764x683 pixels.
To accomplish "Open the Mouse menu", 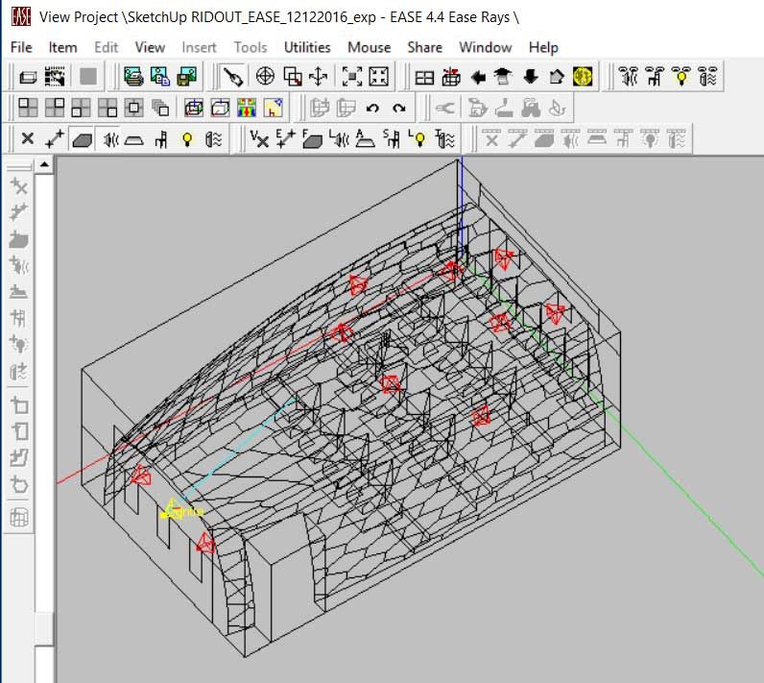I will point(369,47).
